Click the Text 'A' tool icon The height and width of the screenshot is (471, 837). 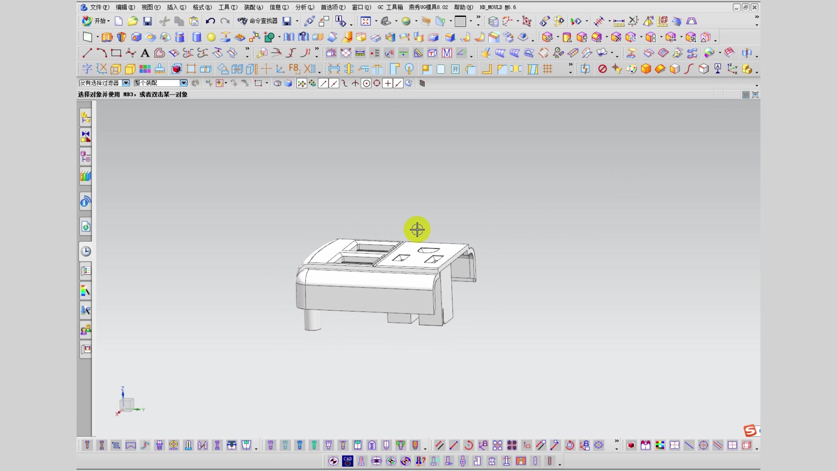tap(145, 53)
